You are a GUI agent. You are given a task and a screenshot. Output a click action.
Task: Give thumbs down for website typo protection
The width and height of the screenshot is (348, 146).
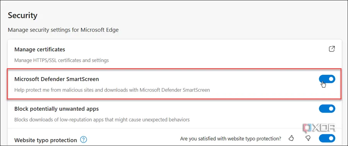click(x=308, y=138)
